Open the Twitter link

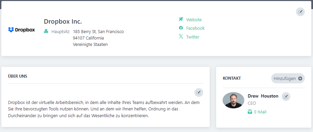point(193,37)
